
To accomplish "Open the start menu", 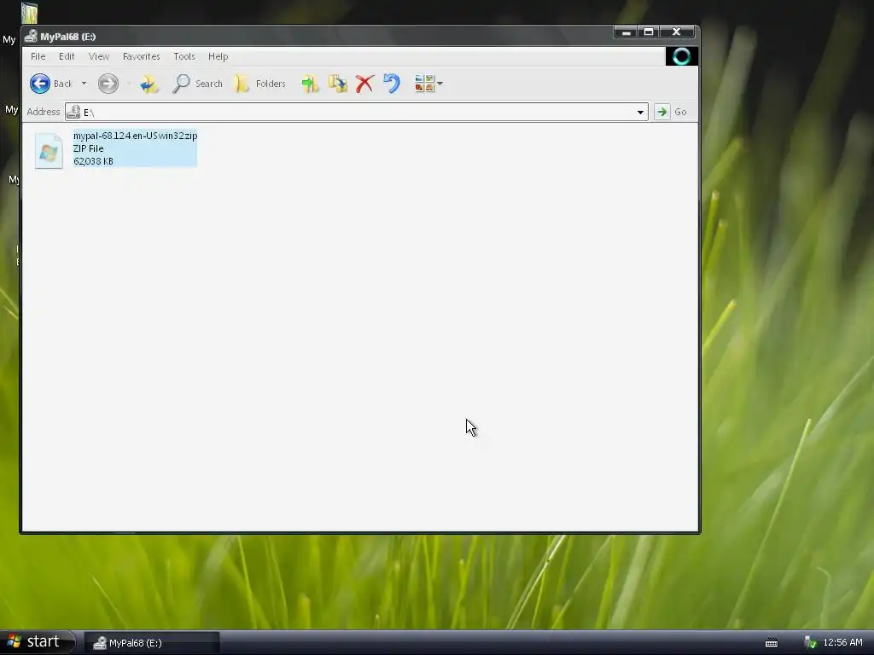I will pos(36,642).
